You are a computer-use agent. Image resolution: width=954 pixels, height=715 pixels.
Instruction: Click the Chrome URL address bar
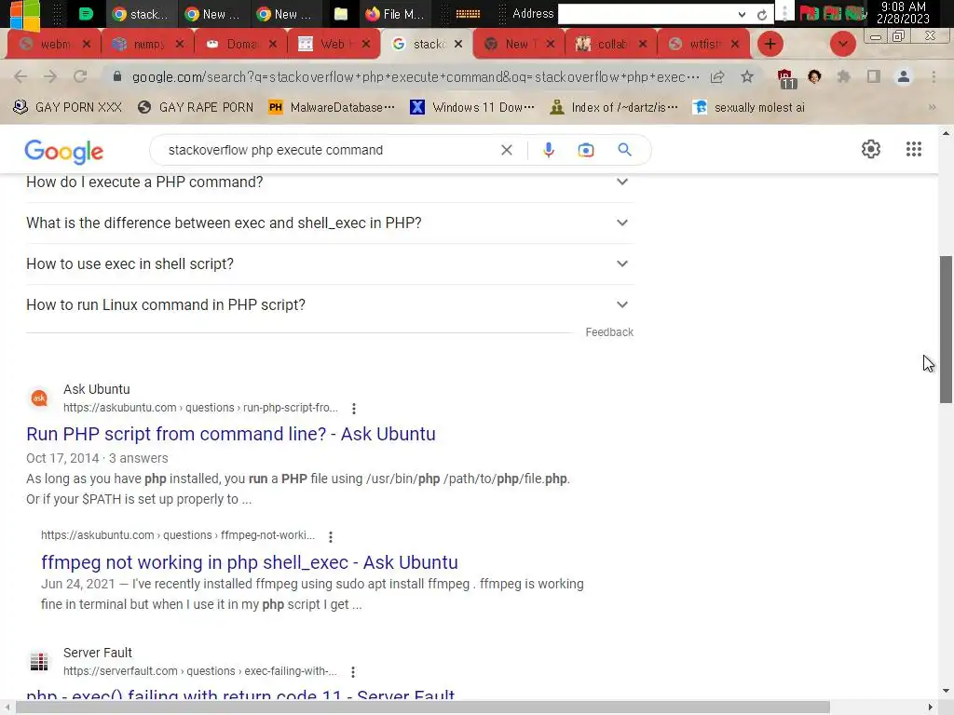[x=416, y=76]
